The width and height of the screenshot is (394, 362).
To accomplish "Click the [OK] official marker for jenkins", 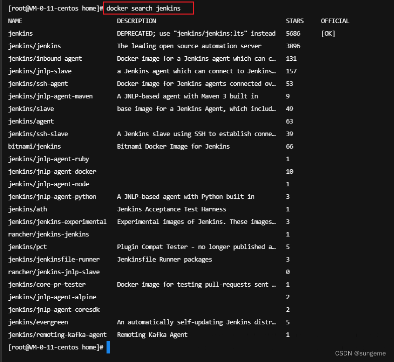I will coord(328,34).
